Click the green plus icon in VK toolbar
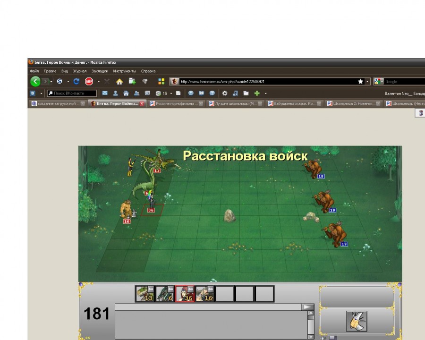This screenshot has height=340, width=425. pyautogui.click(x=257, y=93)
